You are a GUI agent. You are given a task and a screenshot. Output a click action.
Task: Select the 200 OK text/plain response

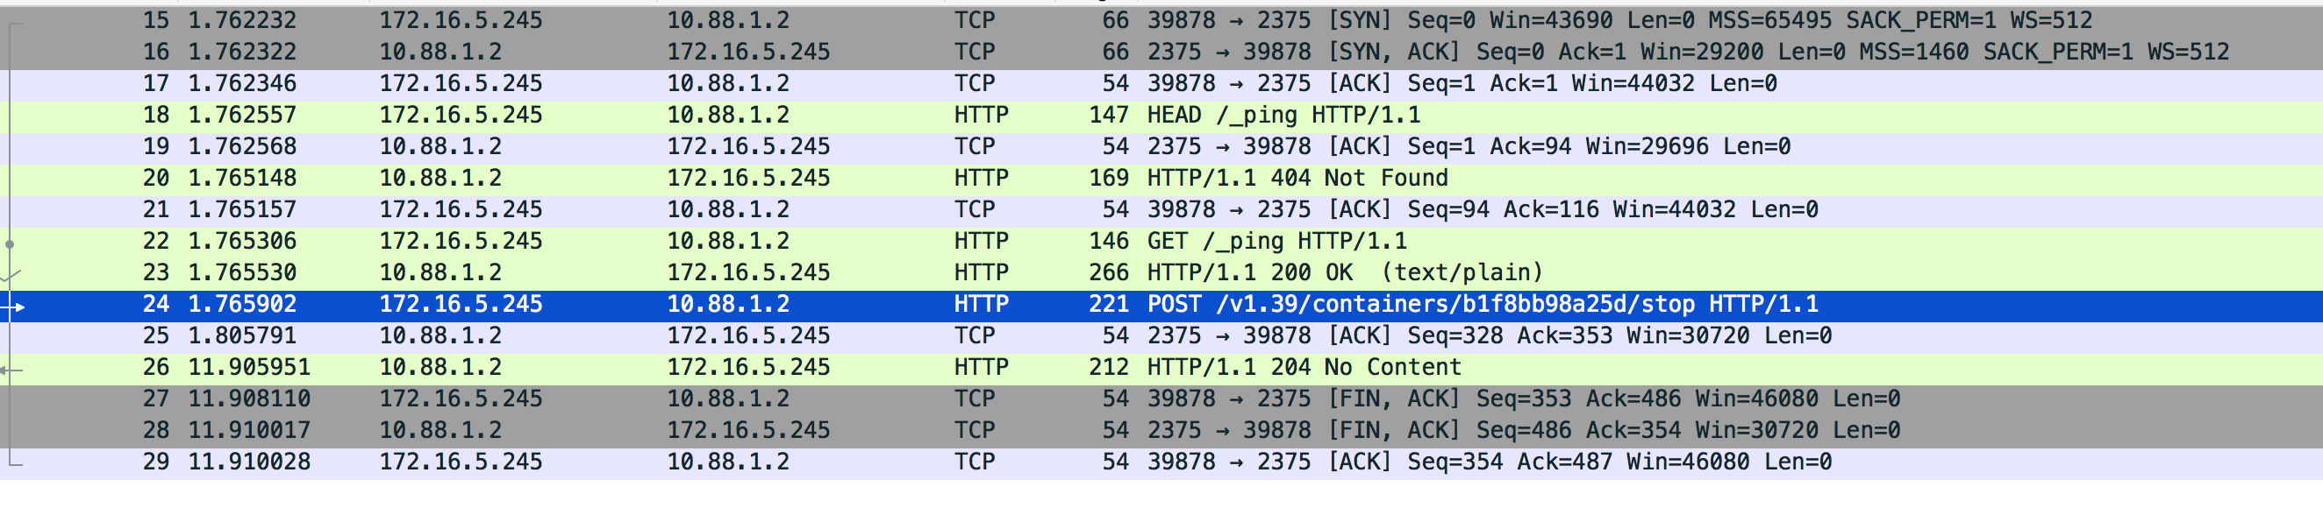(x=1161, y=273)
